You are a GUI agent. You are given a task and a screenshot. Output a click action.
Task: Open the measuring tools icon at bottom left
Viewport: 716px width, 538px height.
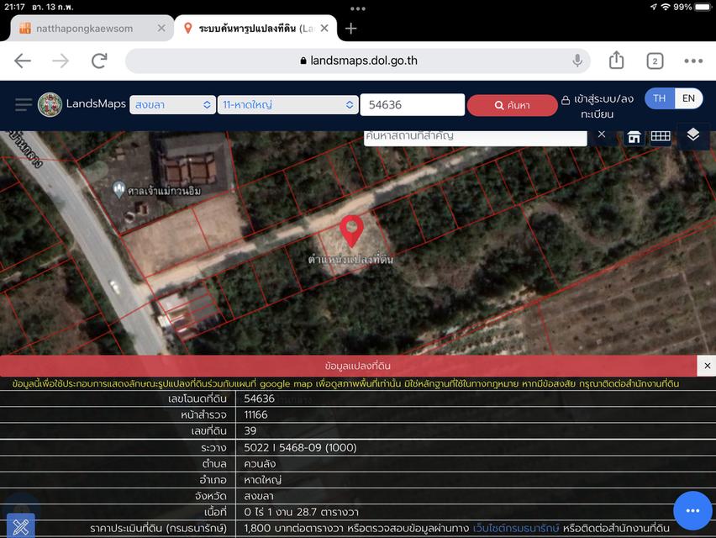click(x=20, y=526)
